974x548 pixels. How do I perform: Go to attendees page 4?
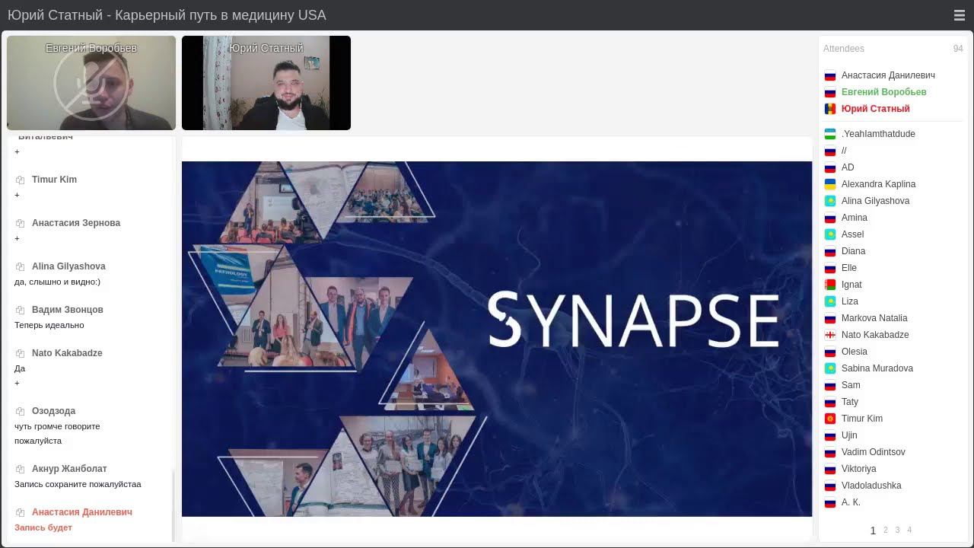click(x=909, y=530)
